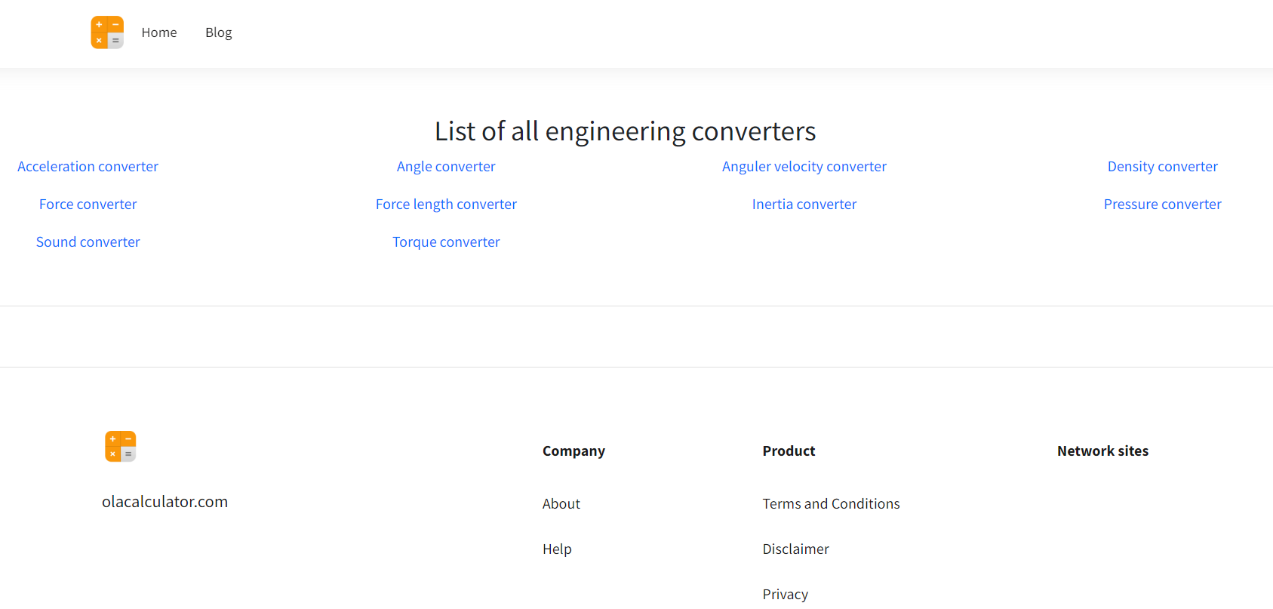Open the About page from the footer
The height and width of the screenshot is (609, 1273).
tap(561, 503)
